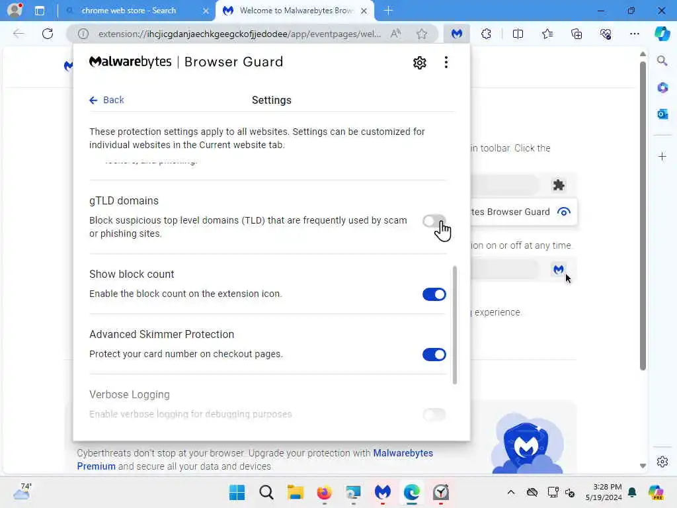Click the "Show block count" label
This screenshot has height=508, width=677.
point(132,275)
